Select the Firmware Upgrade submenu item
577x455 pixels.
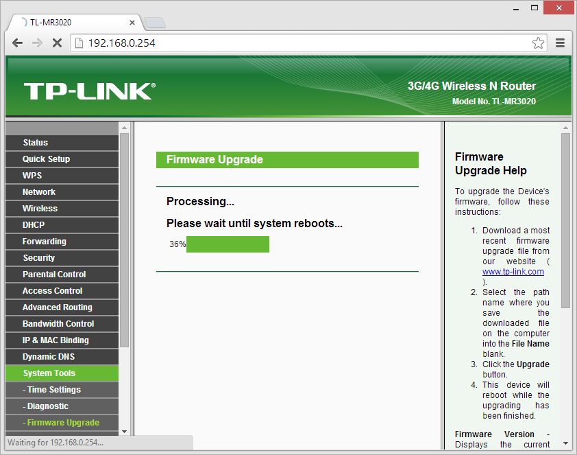coord(62,423)
